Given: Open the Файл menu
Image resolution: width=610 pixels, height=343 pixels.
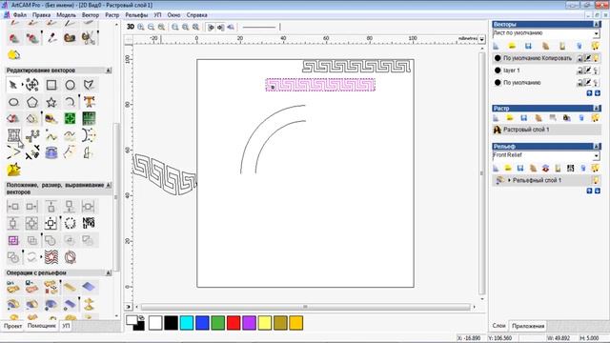Looking at the screenshot, I should point(20,15).
